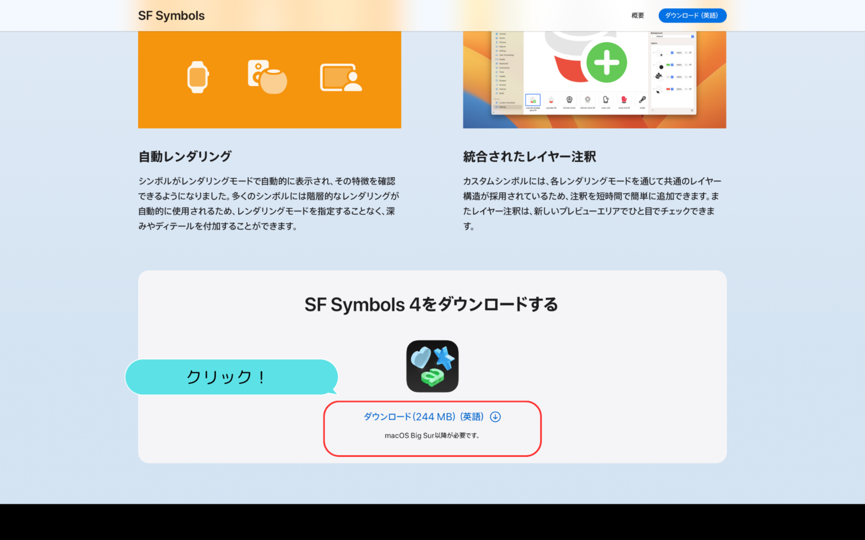Select the Shapes category icon
The image size is (865, 540).
pos(497,80)
